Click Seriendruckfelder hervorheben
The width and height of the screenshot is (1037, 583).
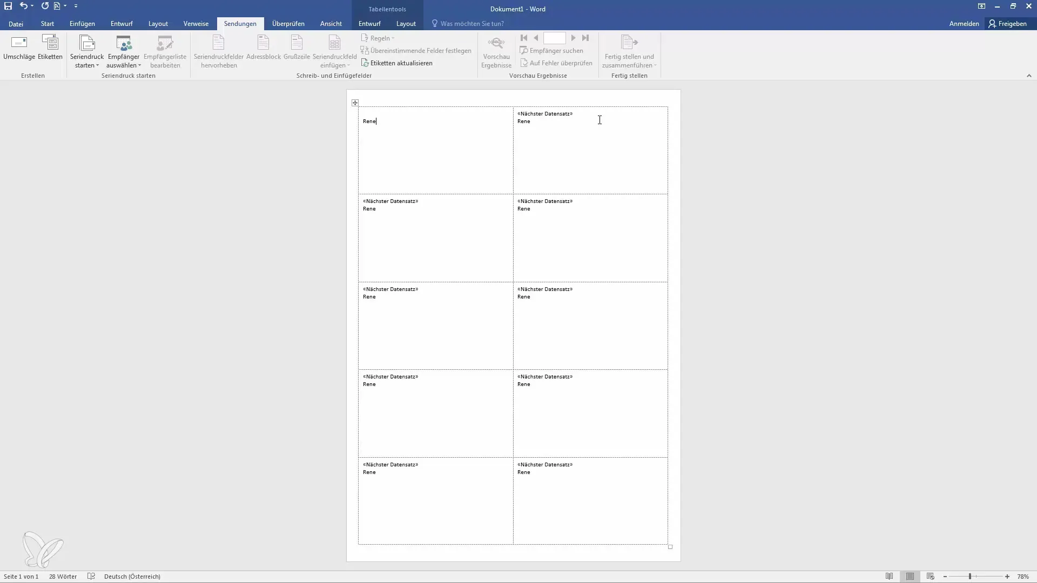(219, 52)
